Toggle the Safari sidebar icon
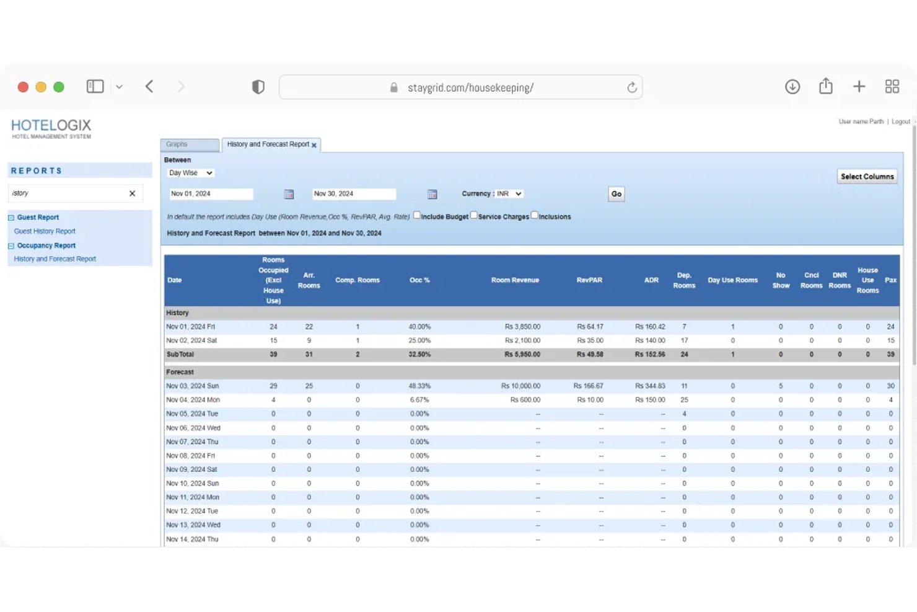The height and width of the screenshot is (612, 917). (x=95, y=87)
